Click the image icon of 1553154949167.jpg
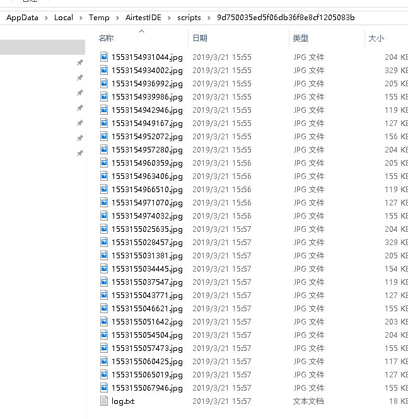Image resolution: width=408 pixels, height=419 pixels. click(x=104, y=123)
